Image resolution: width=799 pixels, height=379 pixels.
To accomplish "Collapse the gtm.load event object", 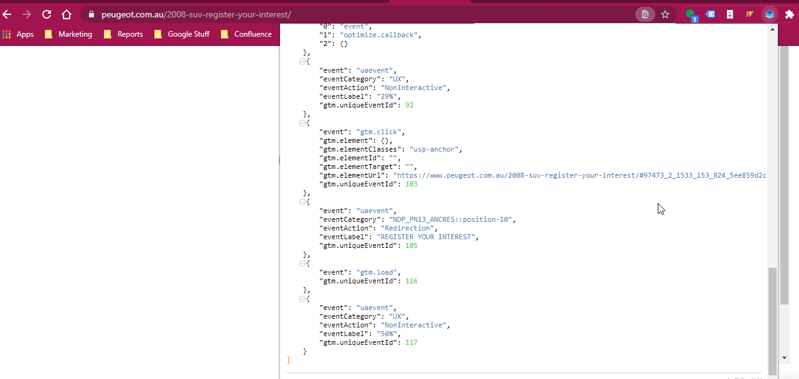I will coord(302,263).
